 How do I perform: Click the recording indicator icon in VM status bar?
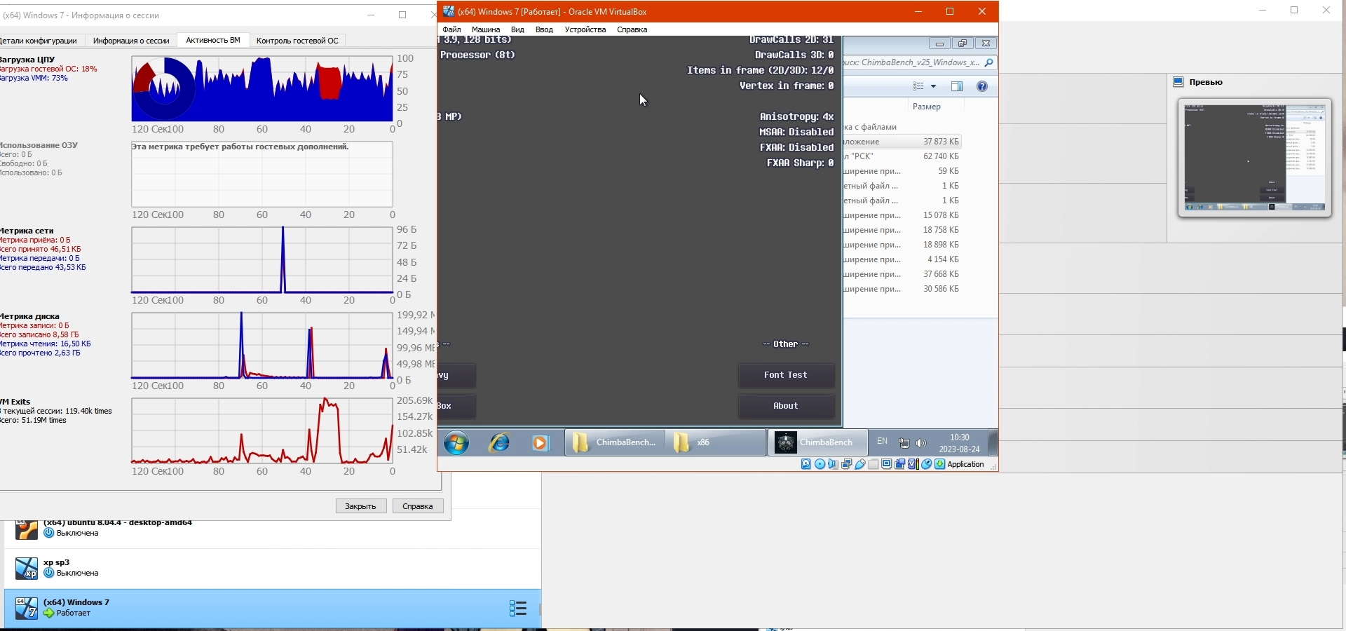[x=900, y=464]
